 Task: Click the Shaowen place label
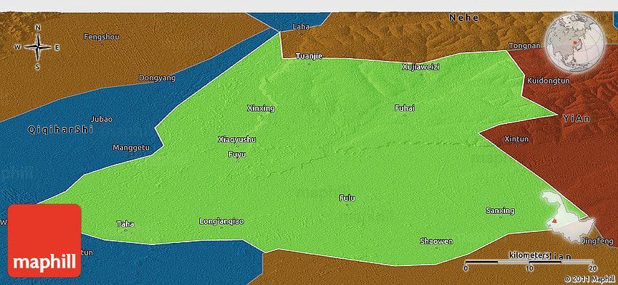tap(436, 241)
